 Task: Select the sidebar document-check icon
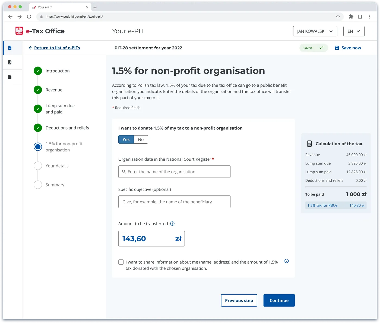[10, 62]
